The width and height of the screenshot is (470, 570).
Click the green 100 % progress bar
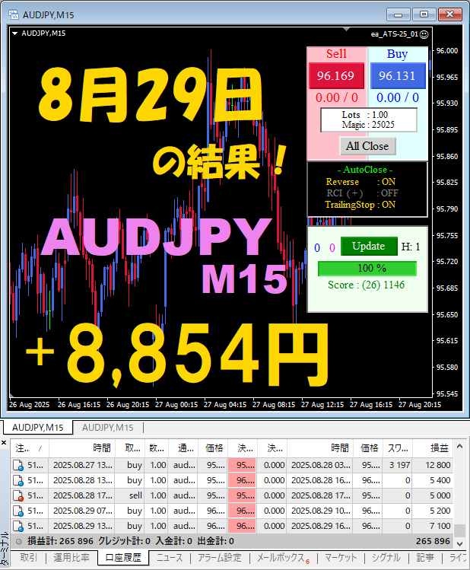pyautogui.click(x=367, y=269)
